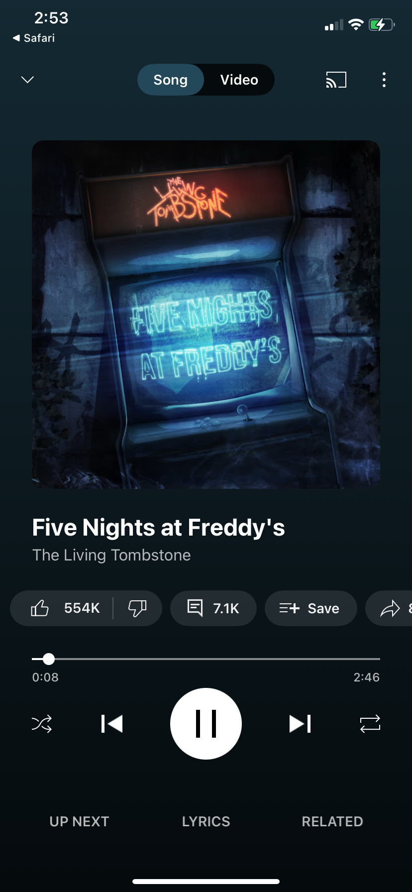
Task: Open the RELATED tab
Action: pos(332,821)
